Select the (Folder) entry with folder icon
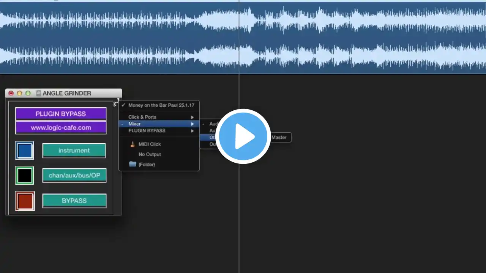 pyautogui.click(x=159, y=165)
